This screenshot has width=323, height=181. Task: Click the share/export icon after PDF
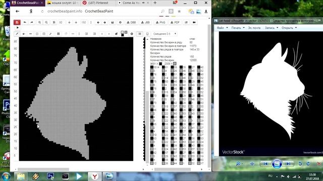click(186, 22)
